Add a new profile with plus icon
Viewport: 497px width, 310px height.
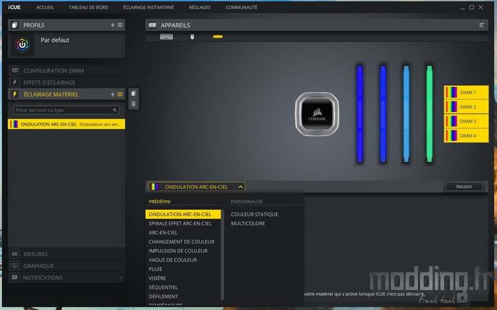point(112,25)
